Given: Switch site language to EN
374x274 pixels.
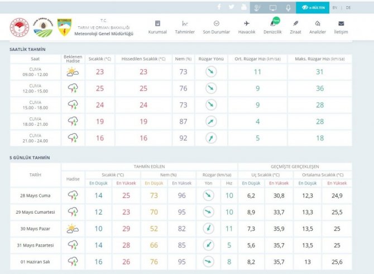Looking at the screenshot, I should (x=335, y=8).
